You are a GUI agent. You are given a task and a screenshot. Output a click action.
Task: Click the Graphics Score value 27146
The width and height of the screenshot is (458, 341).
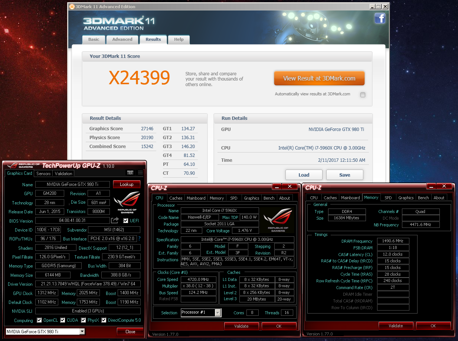click(x=147, y=129)
